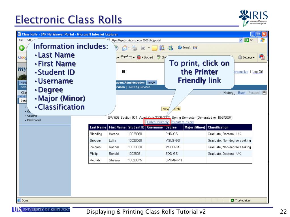Click the SW 505 Section 001 heading text
The height and width of the screenshot is (217, 290).
tap(170, 118)
